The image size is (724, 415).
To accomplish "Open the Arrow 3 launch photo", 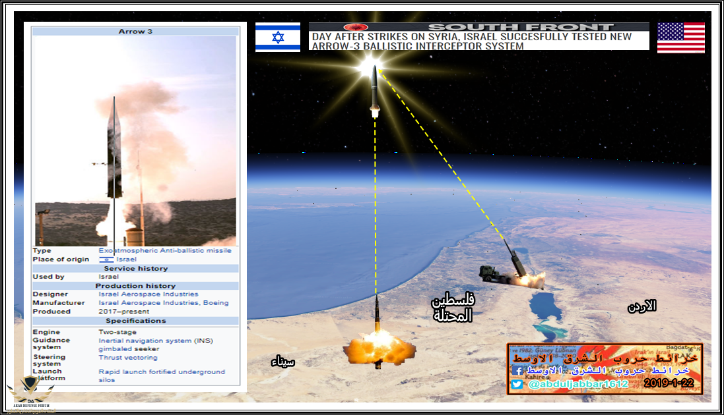I will tap(136, 141).
